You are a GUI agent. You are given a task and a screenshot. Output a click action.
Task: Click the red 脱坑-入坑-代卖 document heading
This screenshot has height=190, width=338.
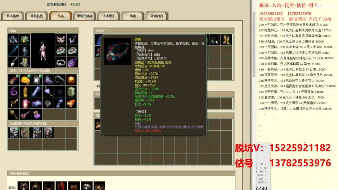(x=290, y=6)
